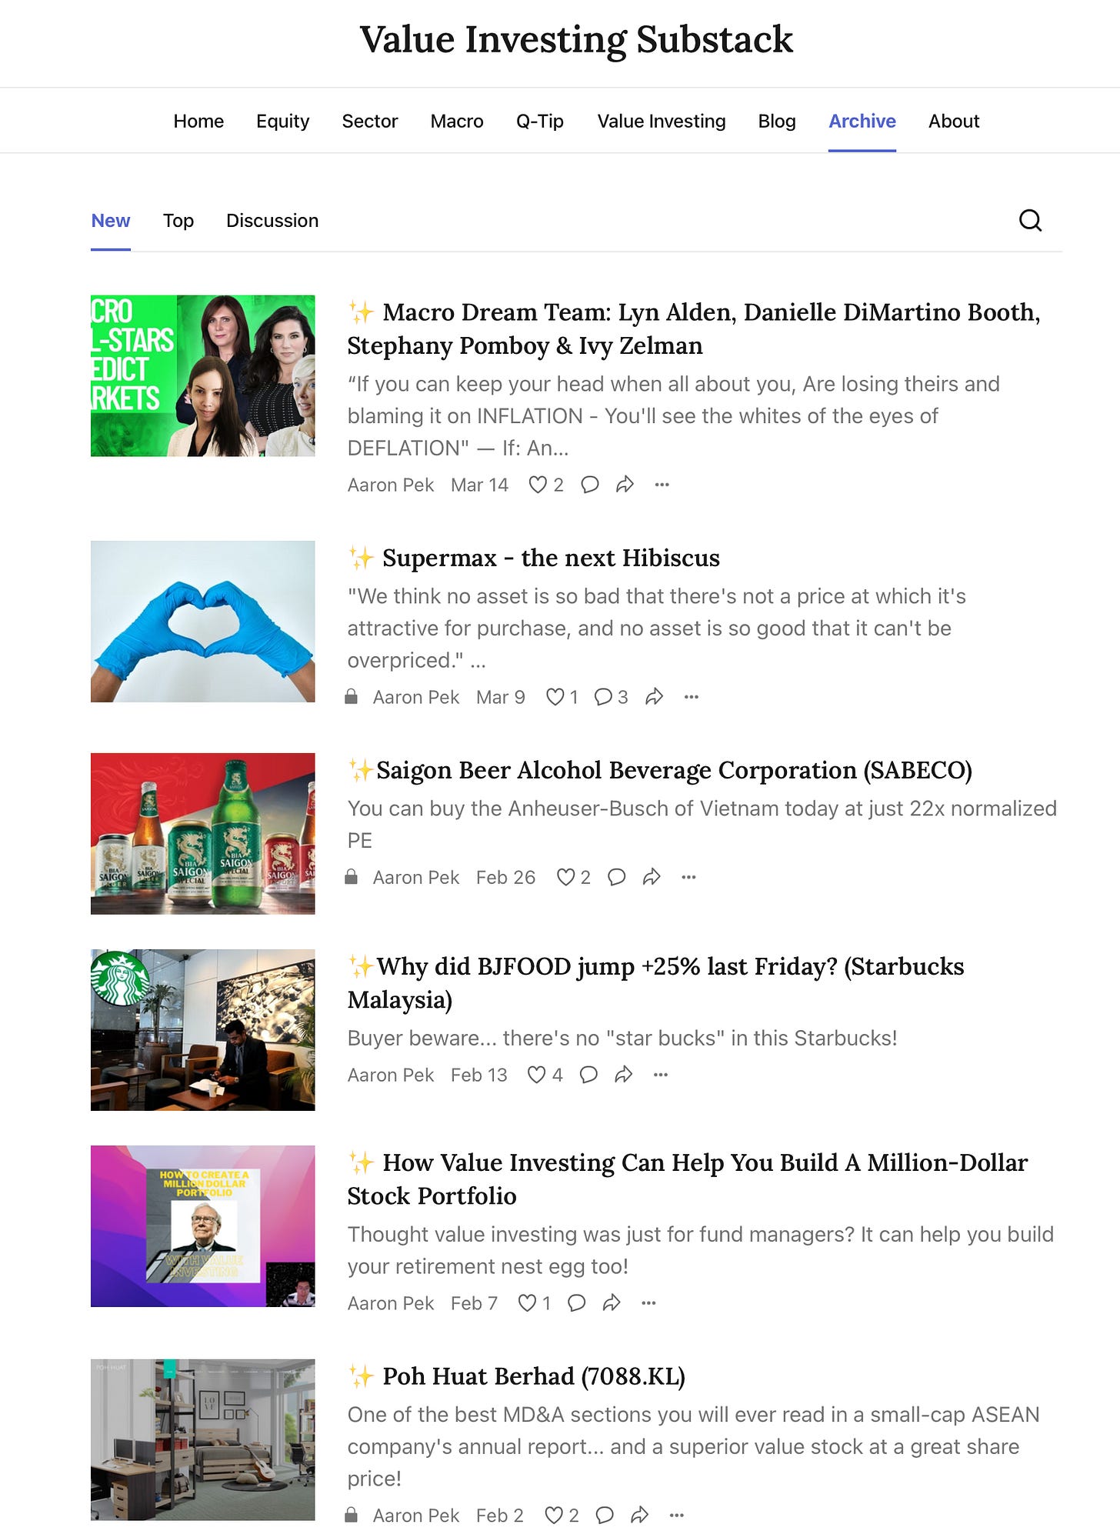
Task: Open the Sector section
Action: (370, 122)
